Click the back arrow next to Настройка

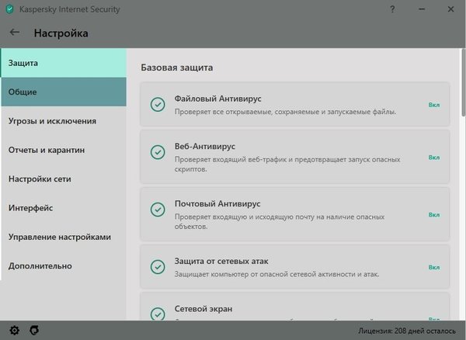point(15,33)
